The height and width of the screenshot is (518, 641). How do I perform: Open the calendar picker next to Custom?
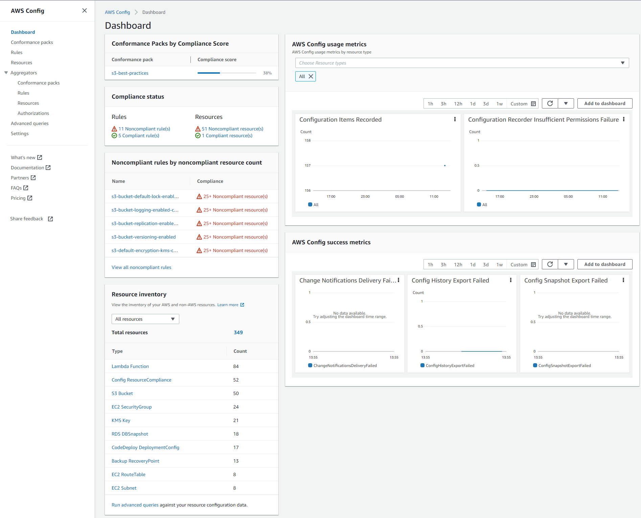[x=533, y=103]
